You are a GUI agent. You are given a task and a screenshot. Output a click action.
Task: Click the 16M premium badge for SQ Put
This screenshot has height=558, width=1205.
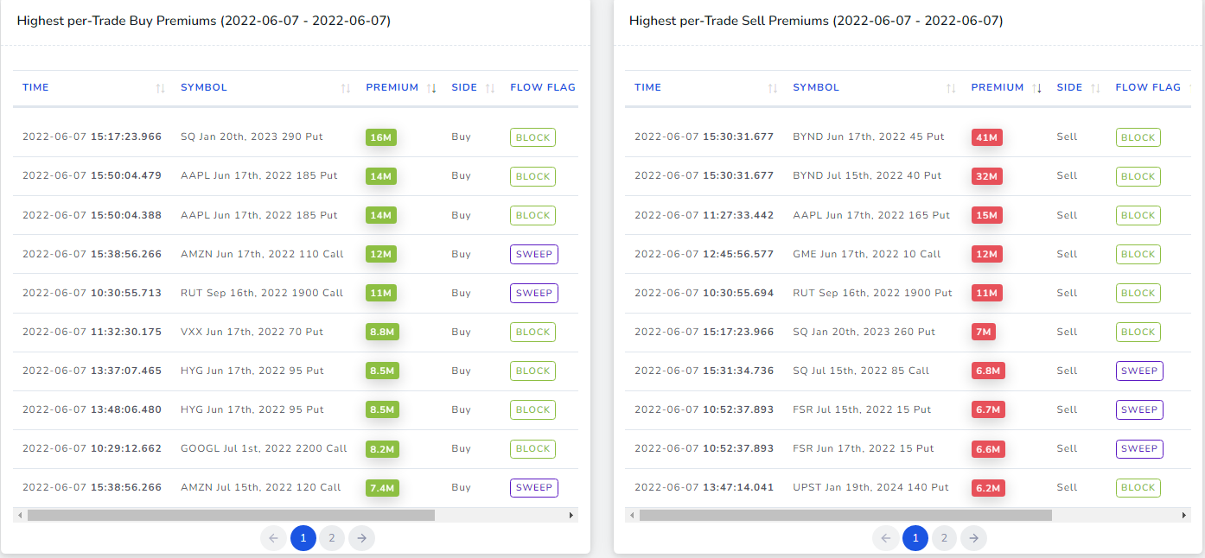tap(381, 137)
